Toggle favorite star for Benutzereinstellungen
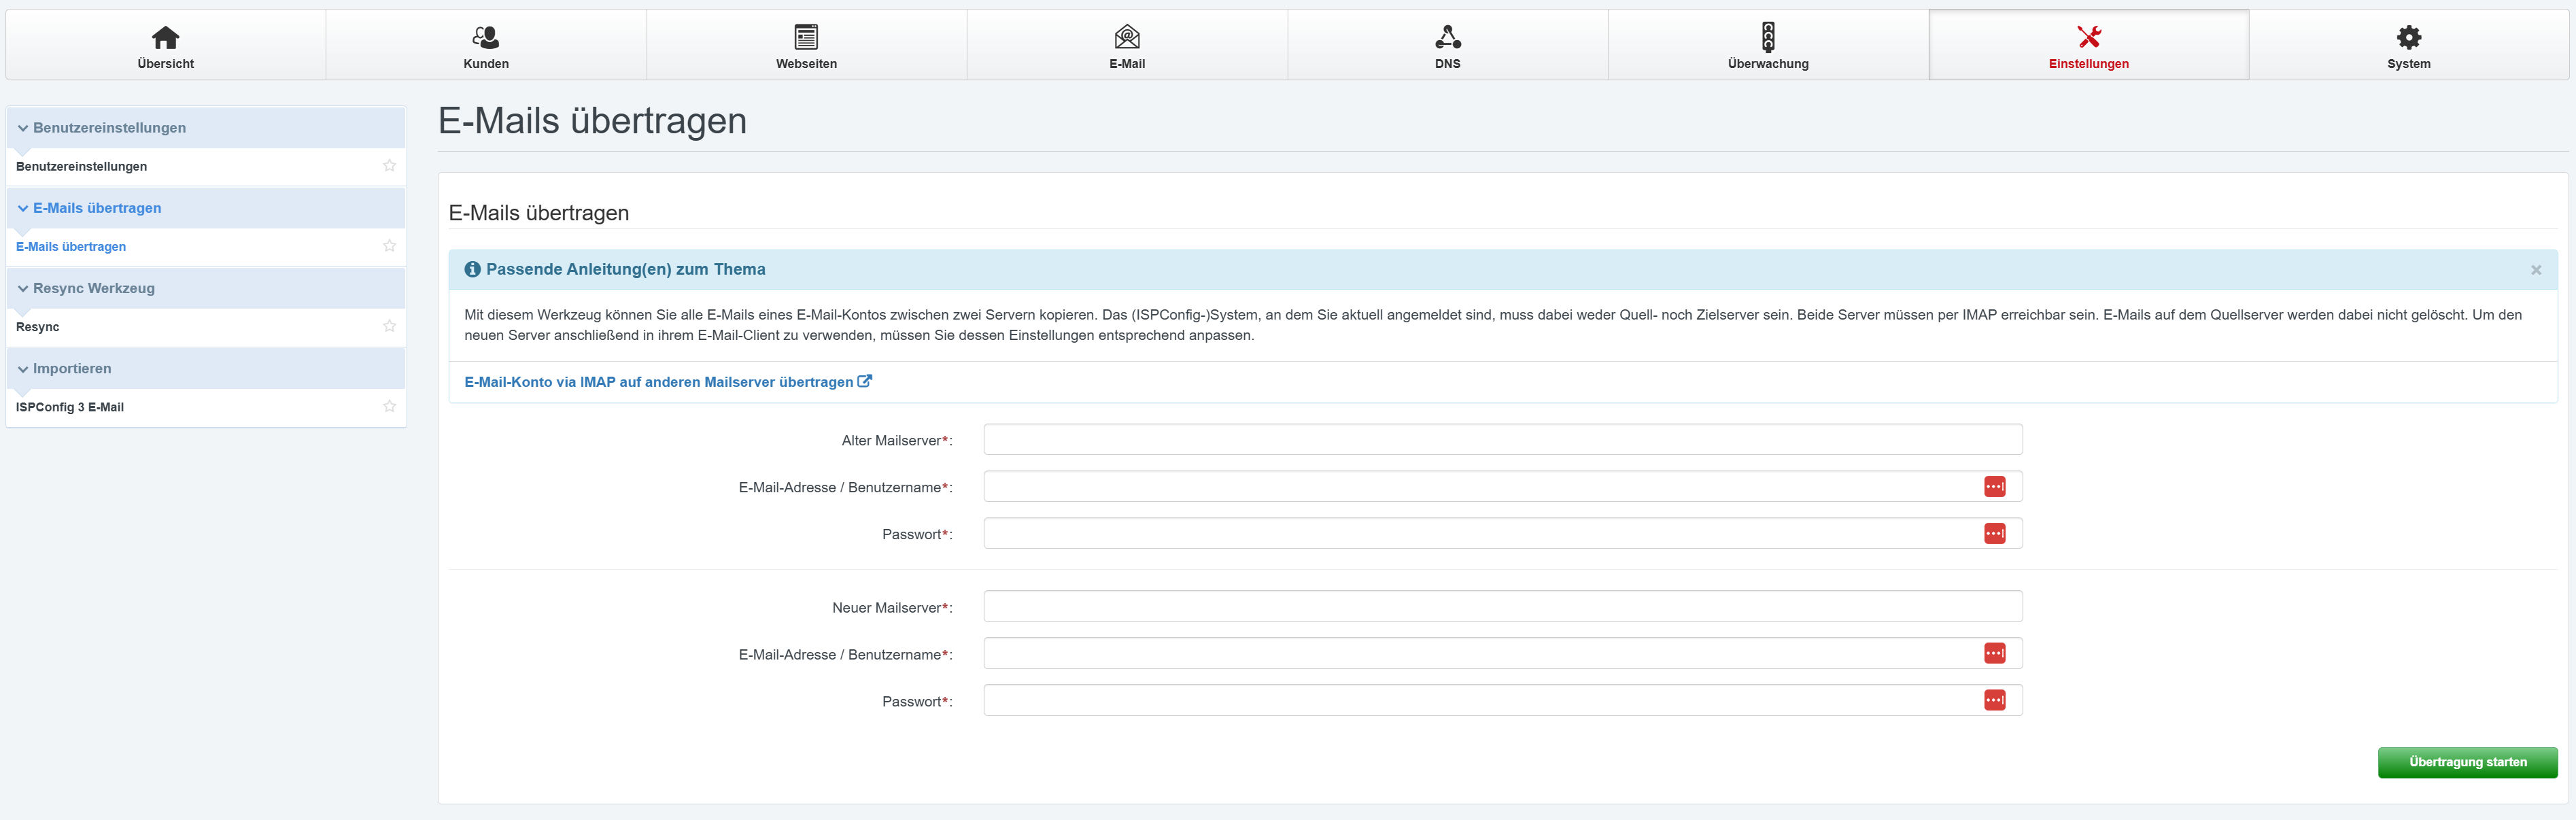 point(389,166)
